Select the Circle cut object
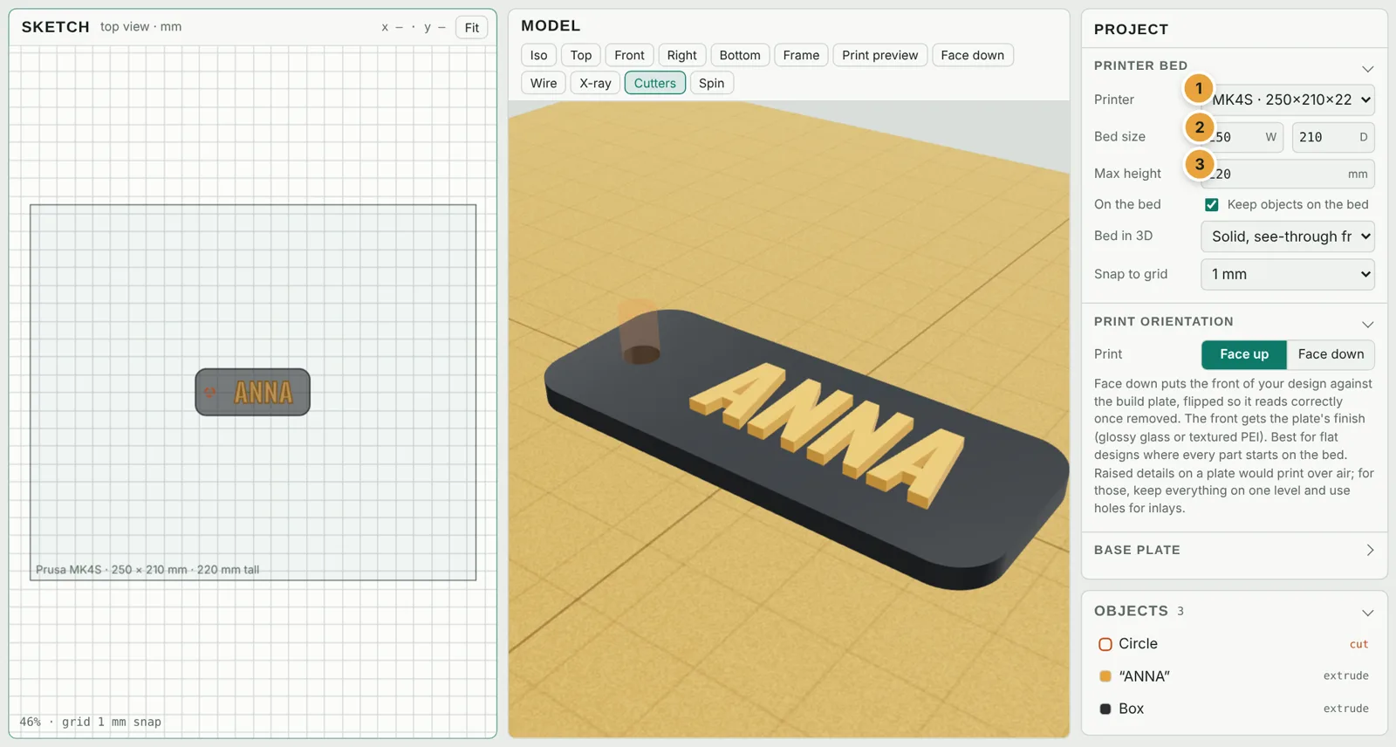 1234,644
